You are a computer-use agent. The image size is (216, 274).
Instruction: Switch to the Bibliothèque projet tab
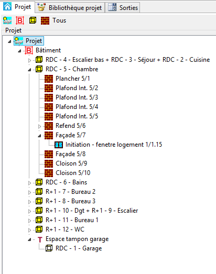70,7
